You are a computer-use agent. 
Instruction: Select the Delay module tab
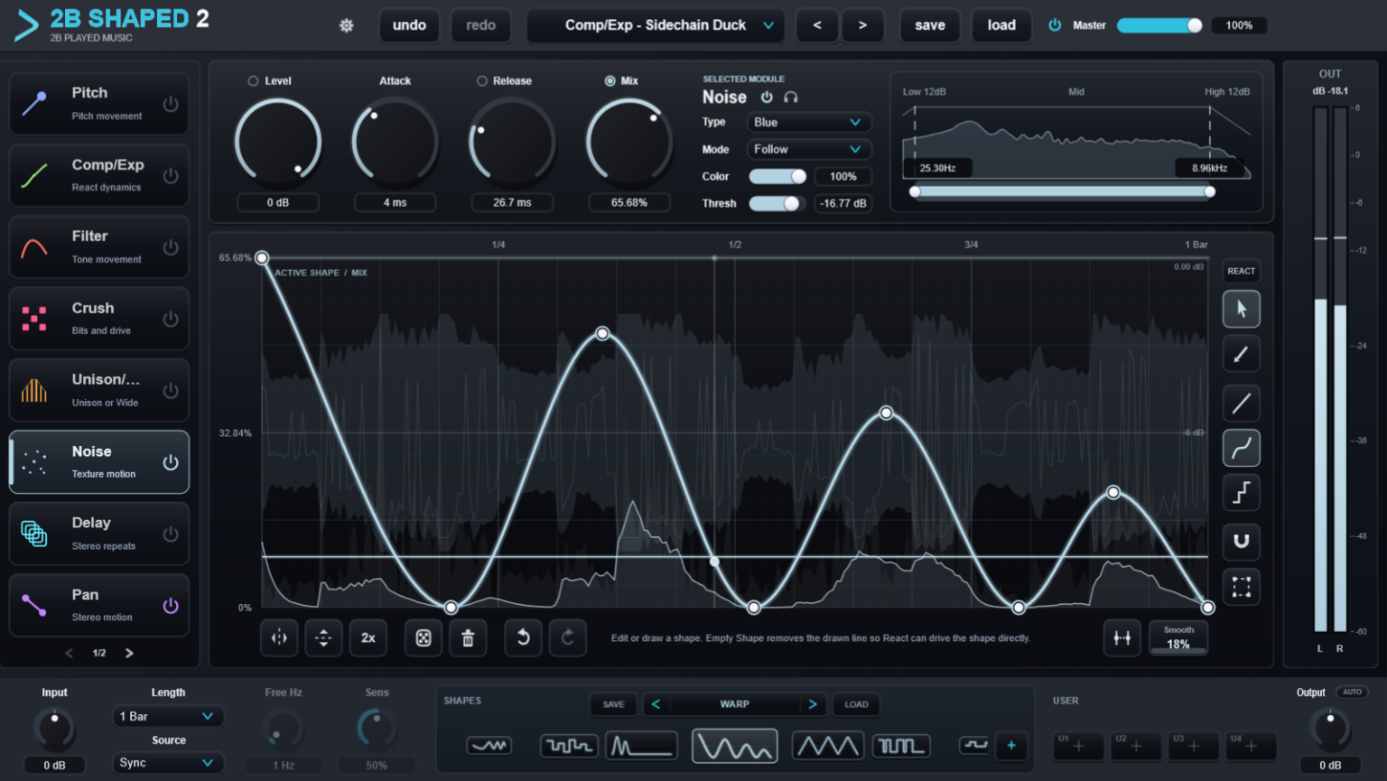[99, 534]
